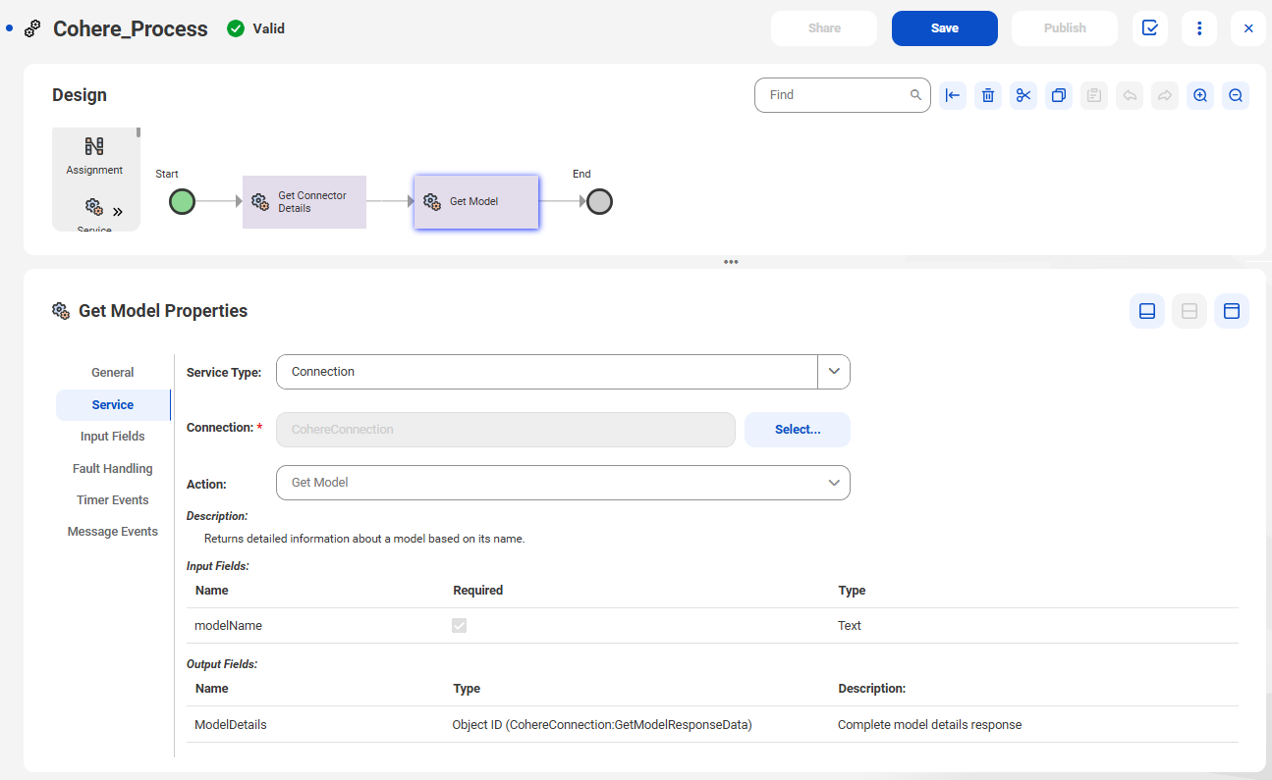
Task: Click the trash delete icon in toolbar
Action: pos(988,95)
